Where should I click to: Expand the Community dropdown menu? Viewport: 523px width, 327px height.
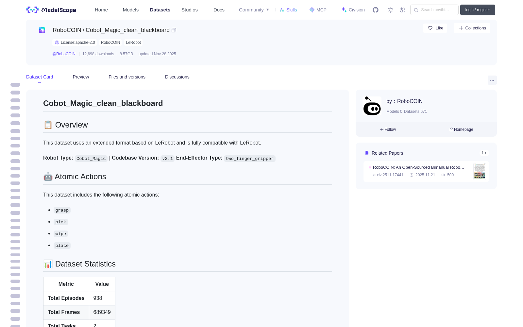click(x=254, y=10)
